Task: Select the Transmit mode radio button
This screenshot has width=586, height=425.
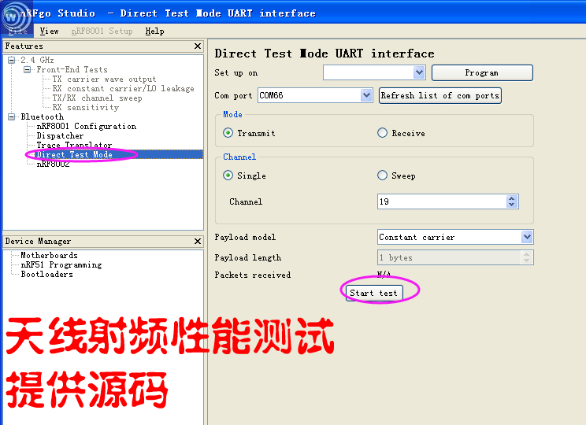Action: (x=228, y=133)
